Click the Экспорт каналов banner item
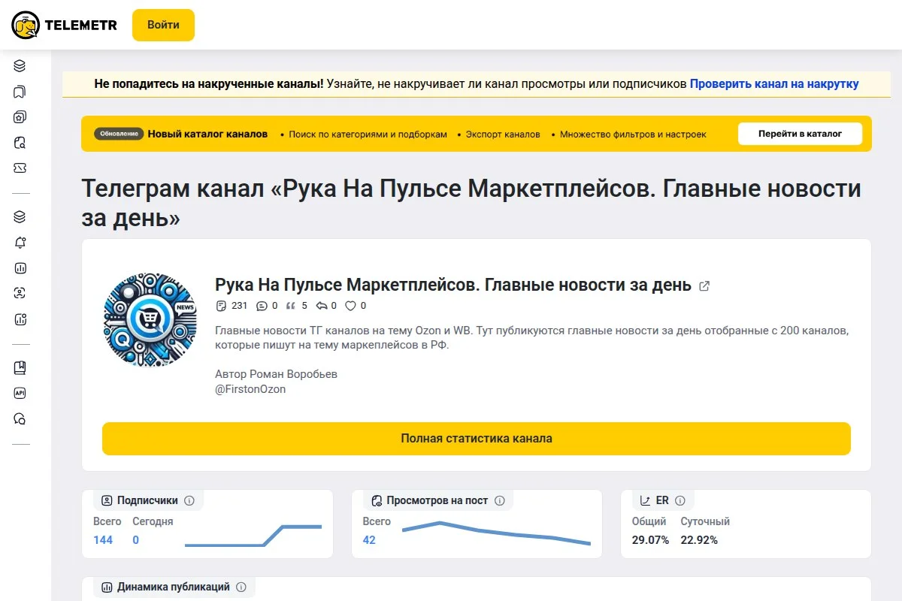The image size is (902, 601). [x=503, y=134]
